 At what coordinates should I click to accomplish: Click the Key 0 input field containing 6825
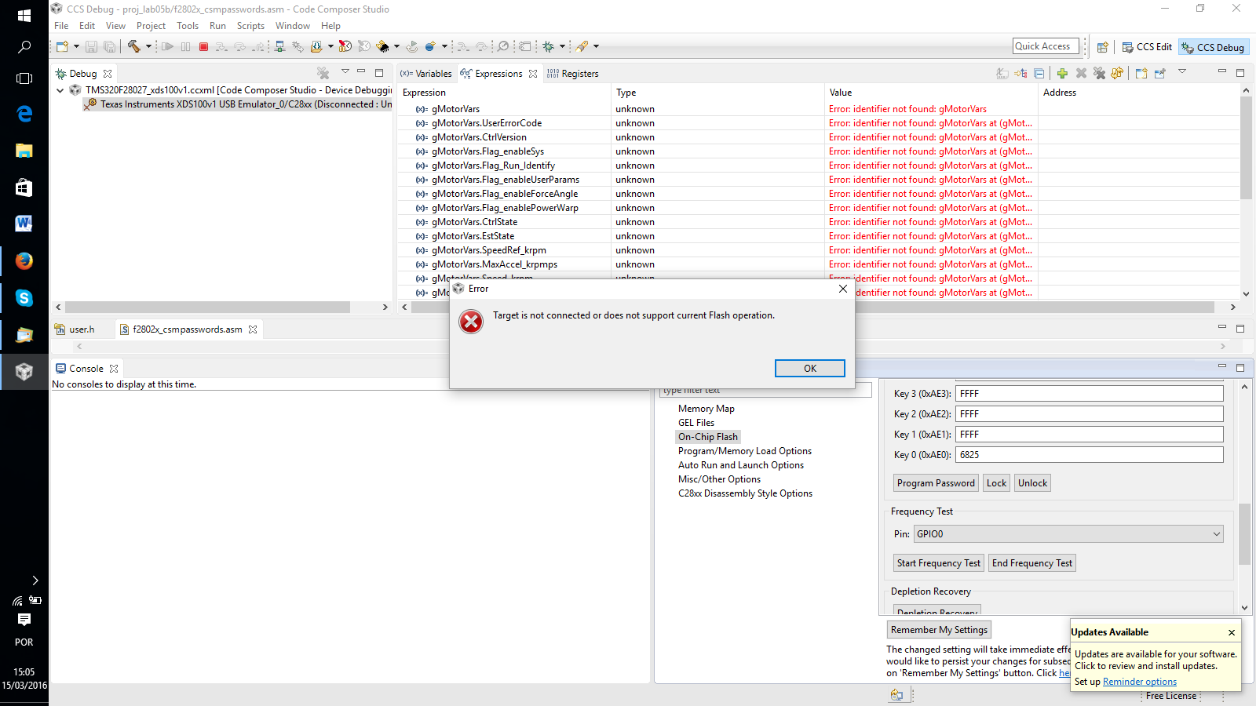tap(1088, 454)
